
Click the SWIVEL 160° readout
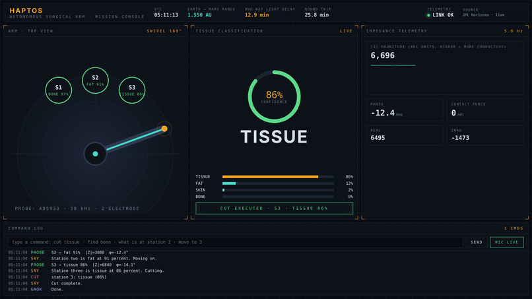coord(164,31)
